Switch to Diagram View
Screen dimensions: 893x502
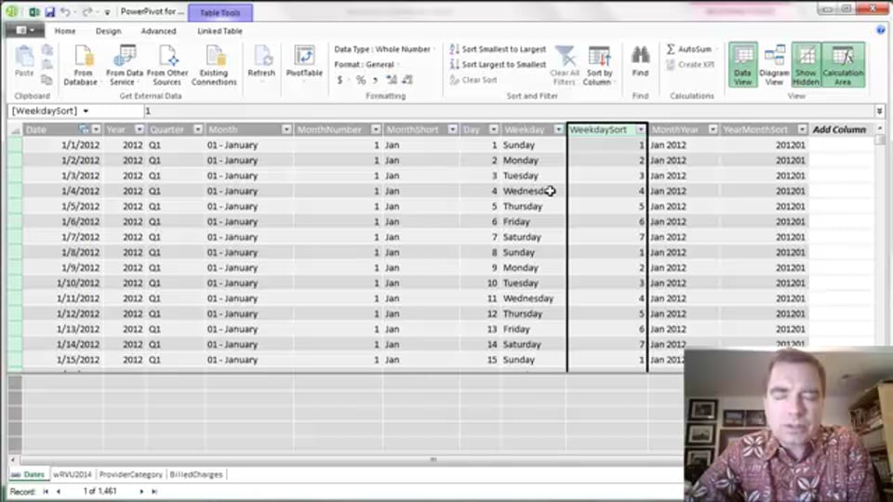point(774,65)
